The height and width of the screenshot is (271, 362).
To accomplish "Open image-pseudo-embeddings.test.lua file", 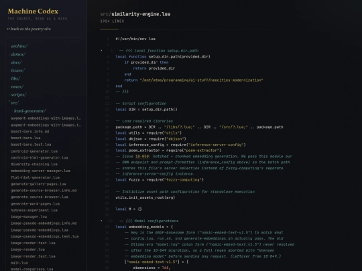I will pos(44,236).
